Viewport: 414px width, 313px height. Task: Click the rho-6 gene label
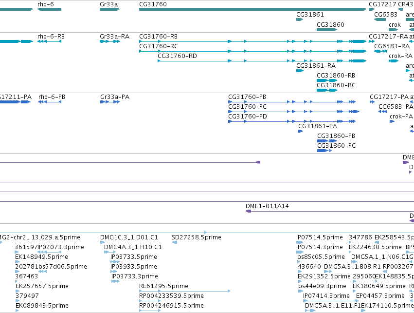tap(46, 4)
